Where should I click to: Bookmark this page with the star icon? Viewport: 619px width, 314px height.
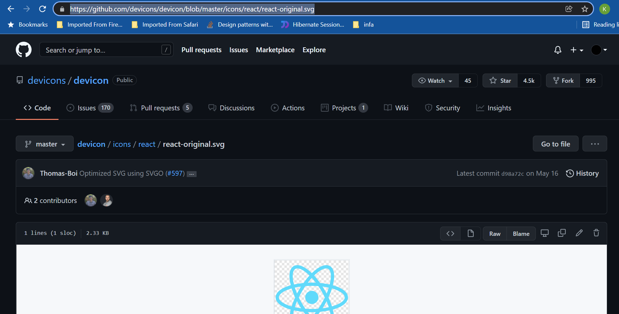584,9
